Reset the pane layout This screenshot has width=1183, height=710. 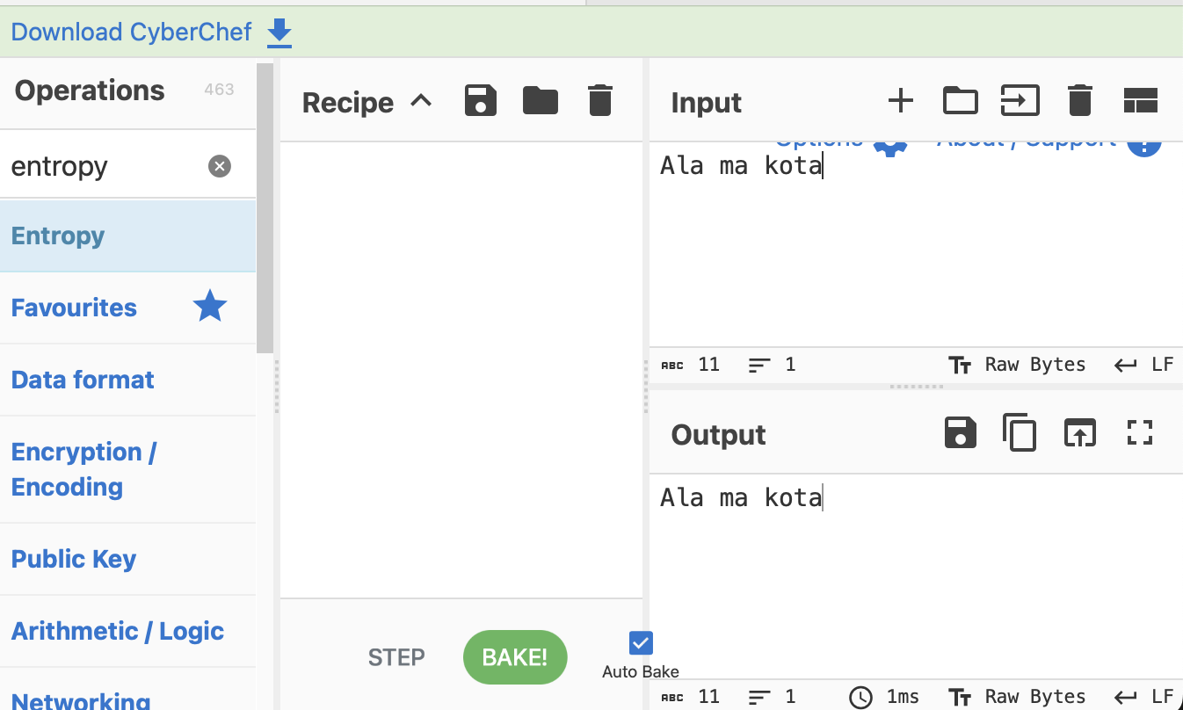pyautogui.click(x=1140, y=101)
